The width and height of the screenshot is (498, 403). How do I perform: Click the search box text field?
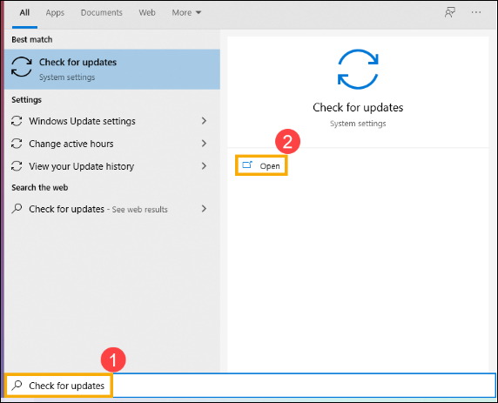tap(250, 386)
